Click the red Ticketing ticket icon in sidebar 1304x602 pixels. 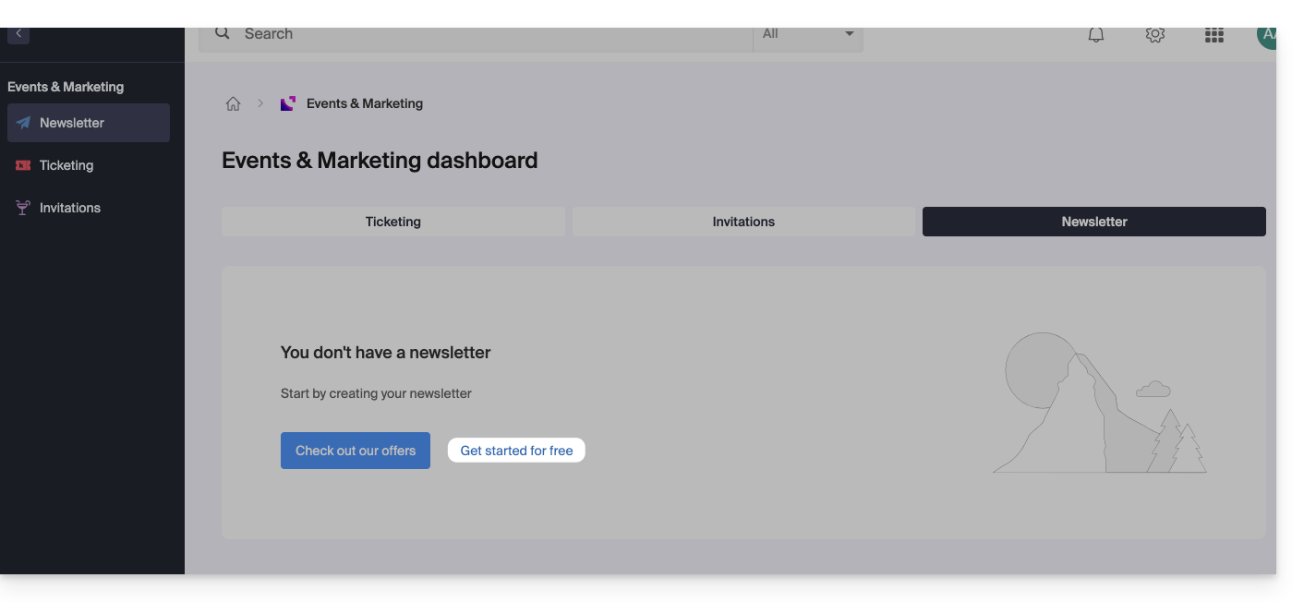[23, 165]
